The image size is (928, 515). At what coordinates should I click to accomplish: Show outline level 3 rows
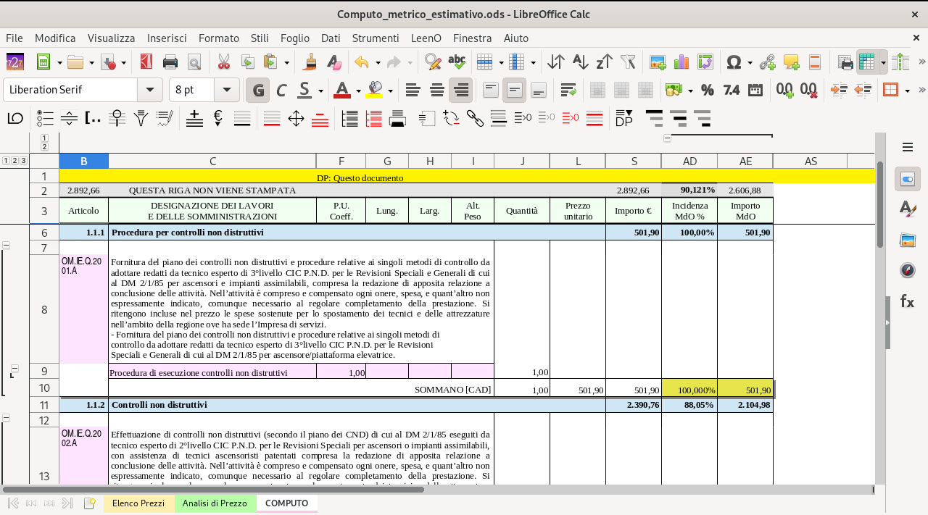click(x=23, y=161)
